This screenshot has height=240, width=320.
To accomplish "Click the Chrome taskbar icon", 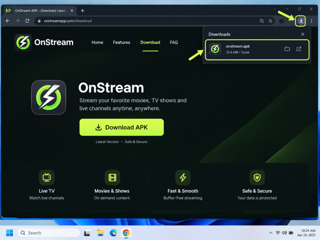I will tap(126, 233).
